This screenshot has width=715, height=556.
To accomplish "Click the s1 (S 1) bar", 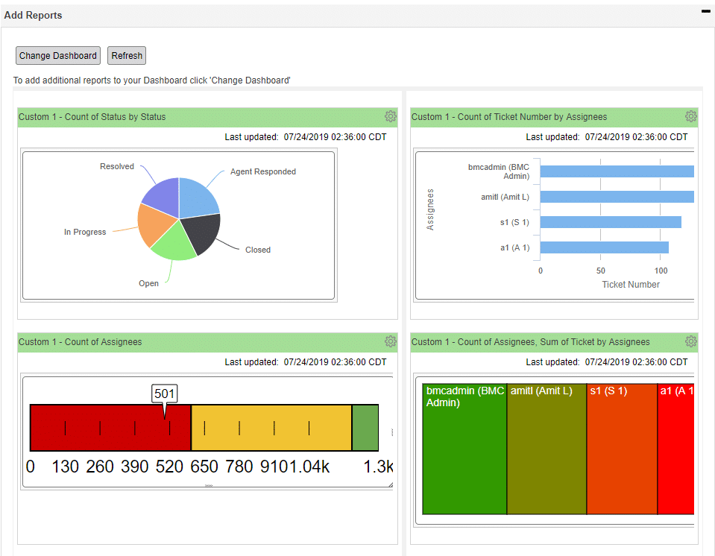I will tap(611, 222).
